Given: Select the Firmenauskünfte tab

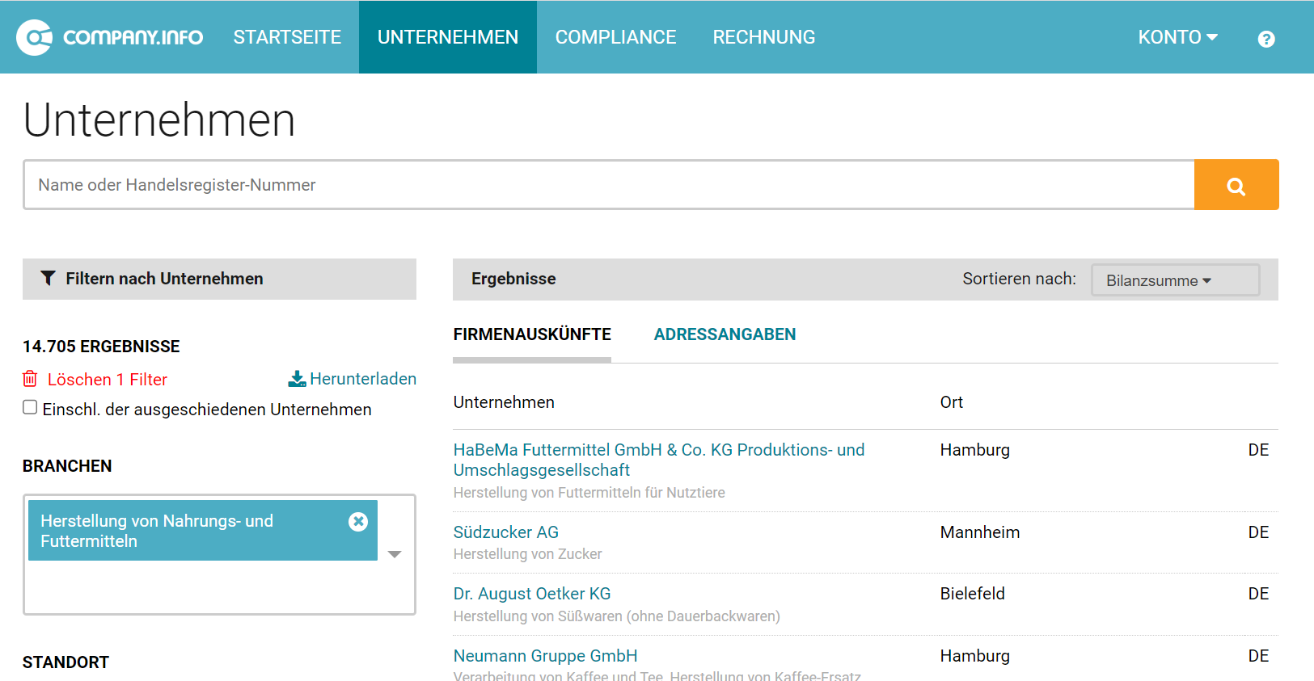Looking at the screenshot, I should [532, 334].
